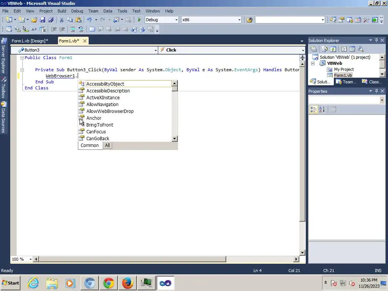Click the Decrease Line Indent icon
388x291 pixels.
53,30
